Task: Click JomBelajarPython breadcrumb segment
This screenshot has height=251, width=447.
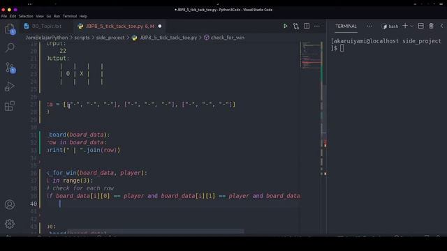Action: pyautogui.click(x=47, y=38)
